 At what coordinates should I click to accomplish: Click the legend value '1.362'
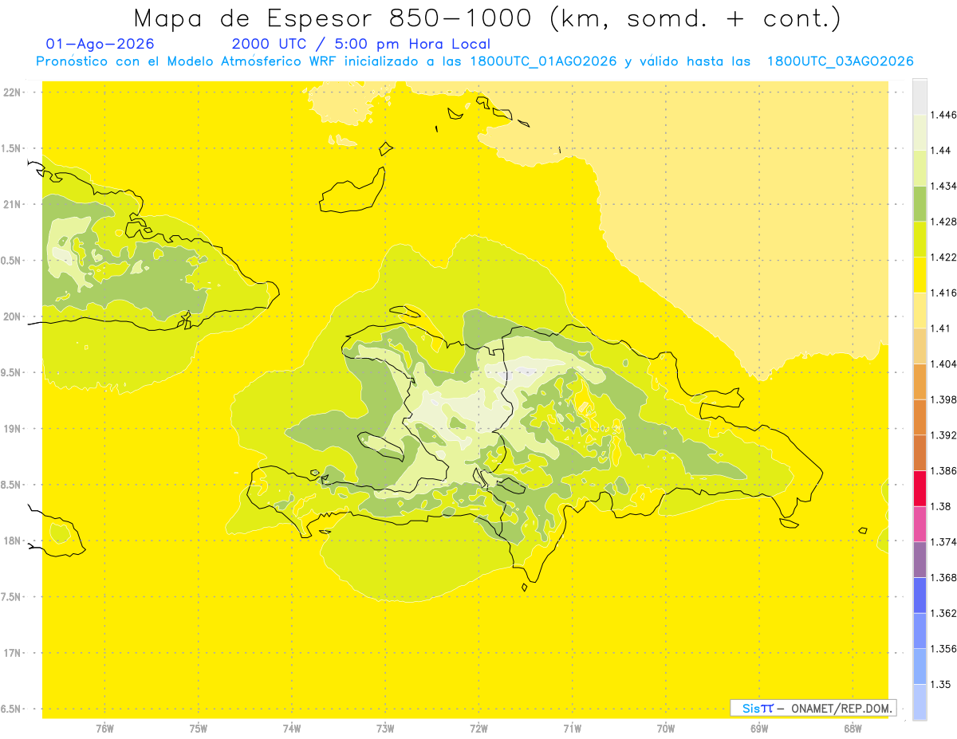(943, 613)
